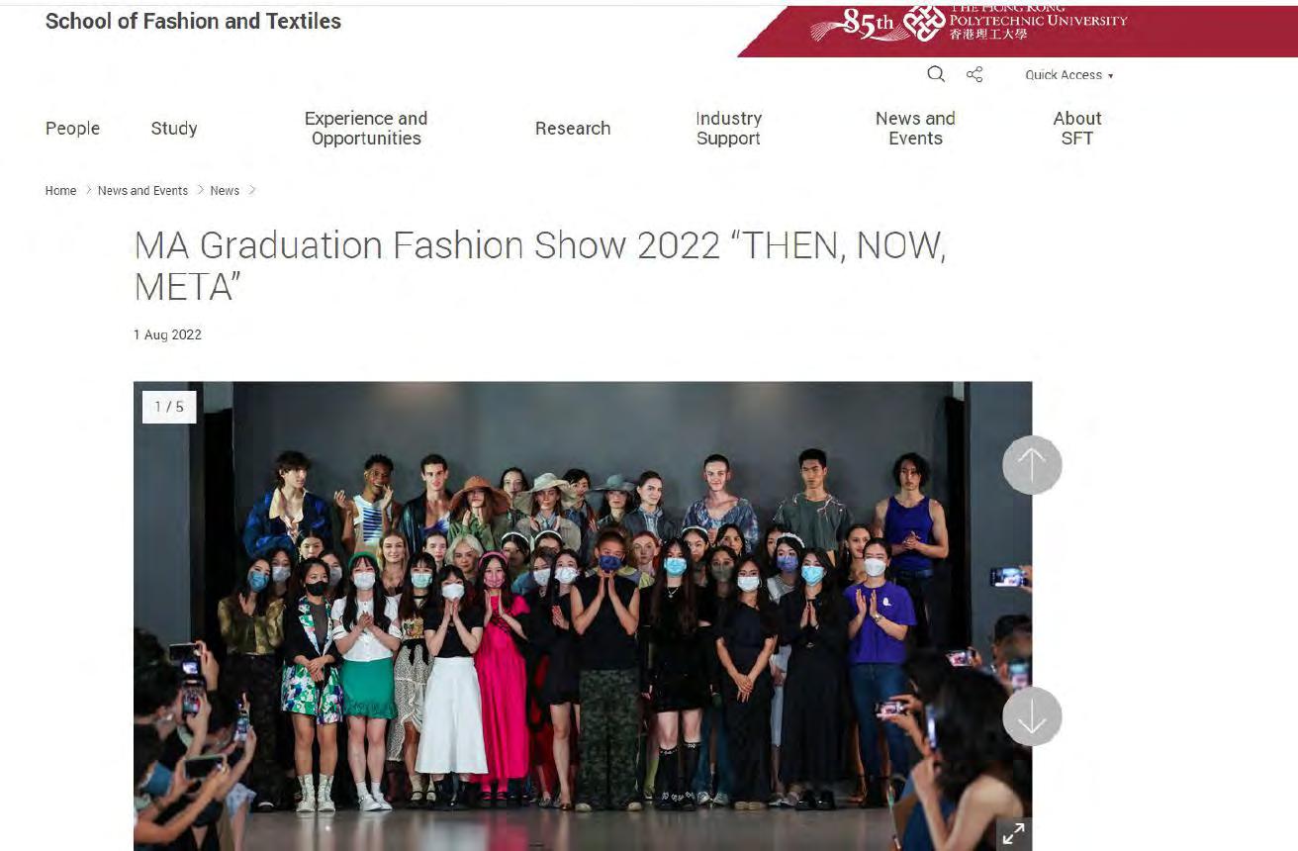The height and width of the screenshot is (851, 1298).
Task: Click News and Events breadcrumb link
Action: (x=142, y=190)
